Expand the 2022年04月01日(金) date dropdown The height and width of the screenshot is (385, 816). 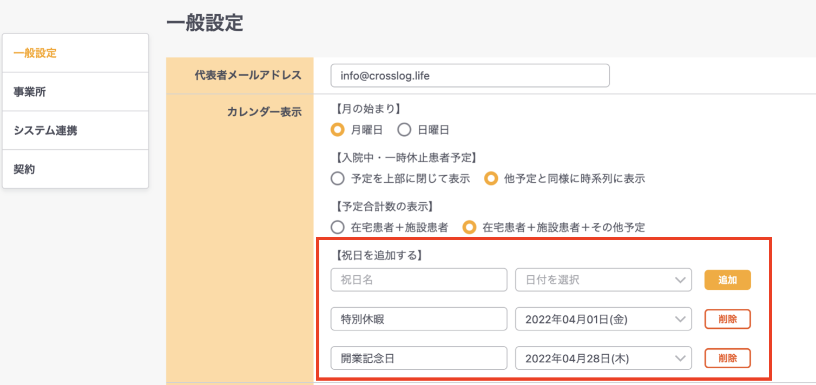pyautogui.click(x=603, y=319)
